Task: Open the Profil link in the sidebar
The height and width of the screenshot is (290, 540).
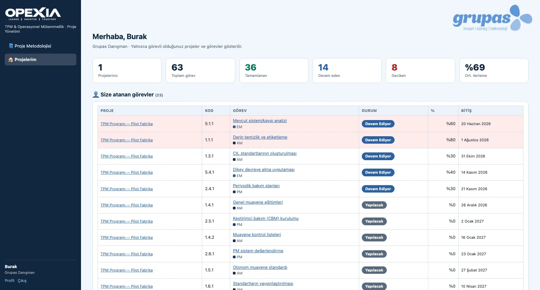Action: click(x=9, y=281)
